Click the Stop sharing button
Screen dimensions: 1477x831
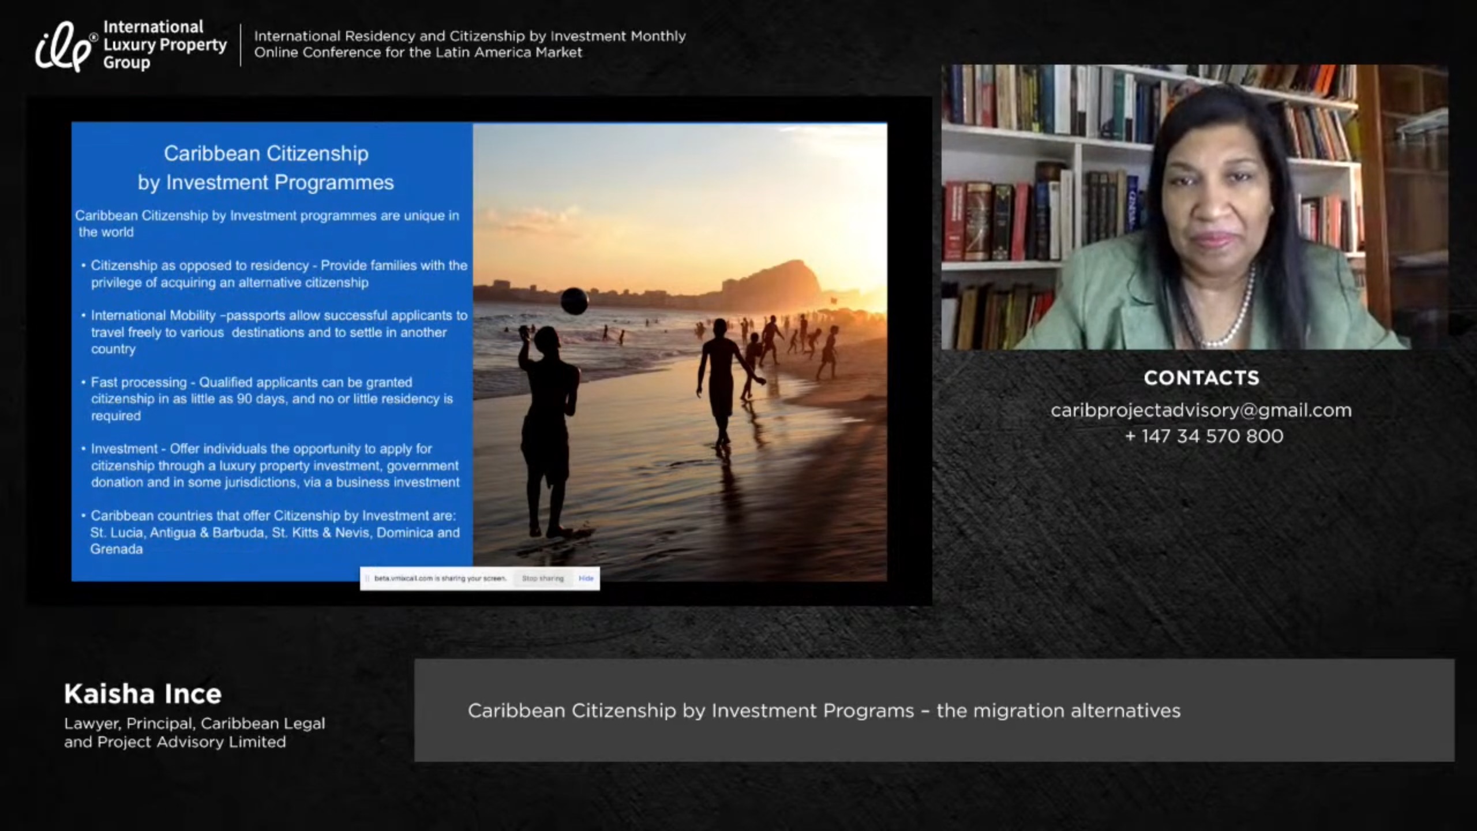click(542, 578)
